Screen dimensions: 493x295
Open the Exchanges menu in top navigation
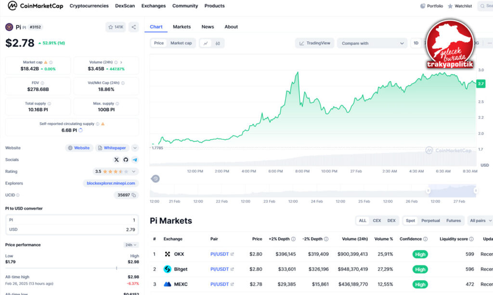[153, 6]
